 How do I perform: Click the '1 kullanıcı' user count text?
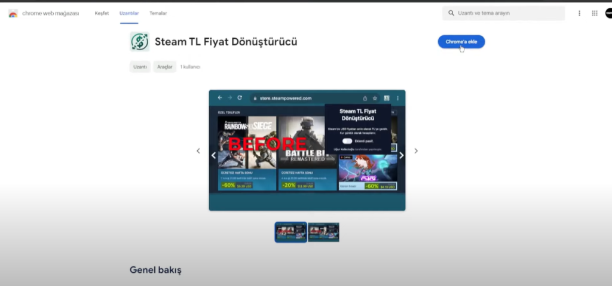click(x=190, y=67)
